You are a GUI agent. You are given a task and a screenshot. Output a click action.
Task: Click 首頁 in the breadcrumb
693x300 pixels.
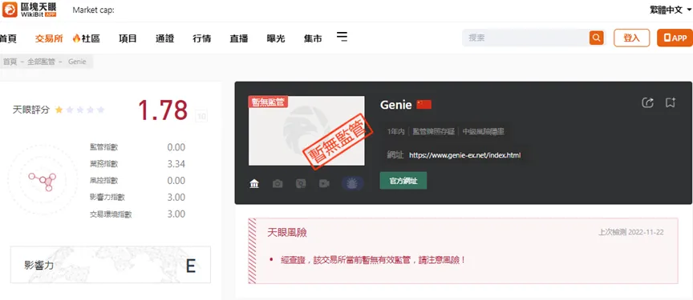coord(10,62)
